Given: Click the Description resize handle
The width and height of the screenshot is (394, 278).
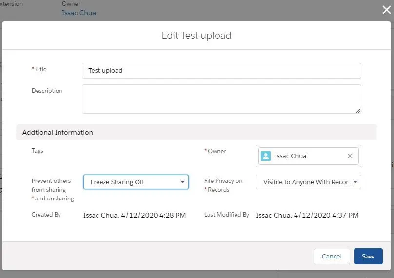Looking at the screenshot, I should pos(358,111).
